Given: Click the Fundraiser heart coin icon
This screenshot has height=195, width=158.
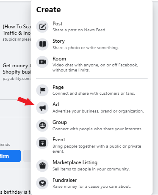Looking at the screenshot, I should point(42,183).
